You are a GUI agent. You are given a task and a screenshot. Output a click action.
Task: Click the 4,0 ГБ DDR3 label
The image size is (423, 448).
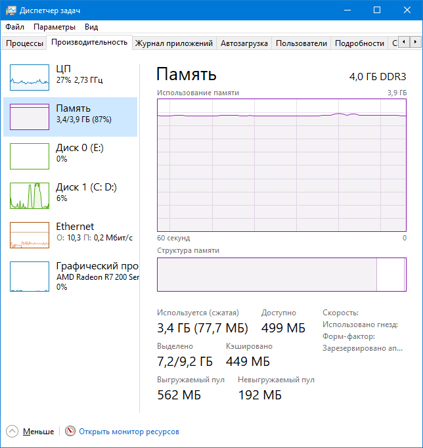click(x=377, y=77)
